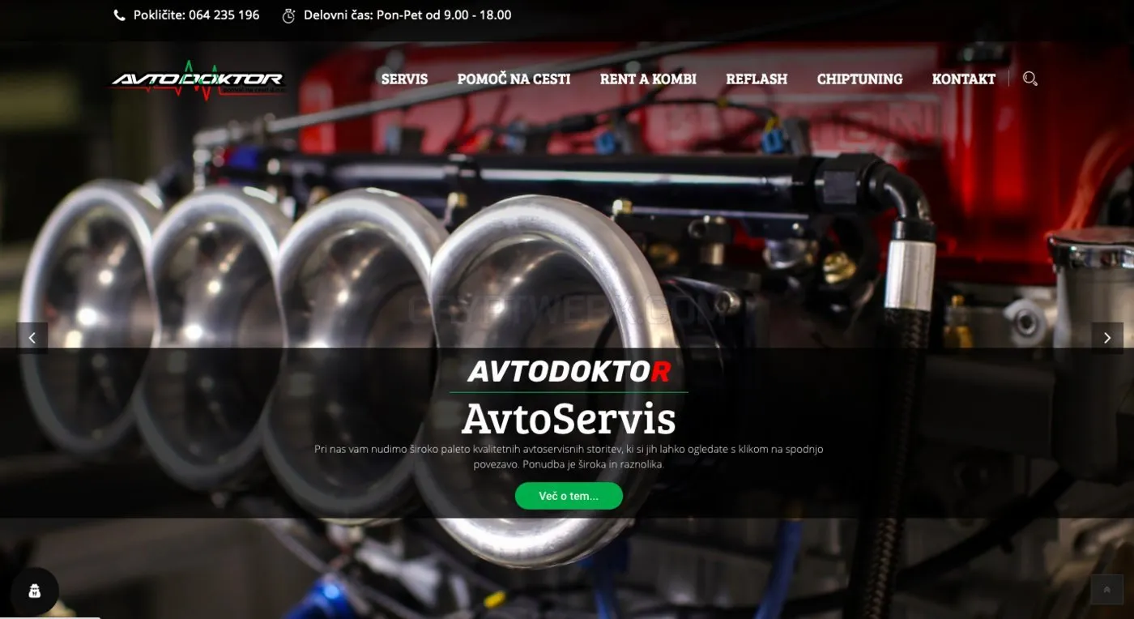This screenshot has height=619, width=1134.
Task: Open the KONTAKT menu item
Action: pyautogui.click(x=964, y=79)
